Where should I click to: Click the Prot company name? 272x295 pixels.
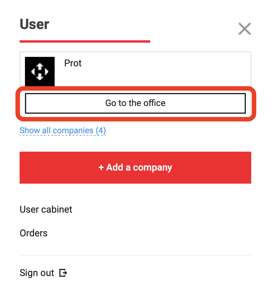(x=73, y=63)
